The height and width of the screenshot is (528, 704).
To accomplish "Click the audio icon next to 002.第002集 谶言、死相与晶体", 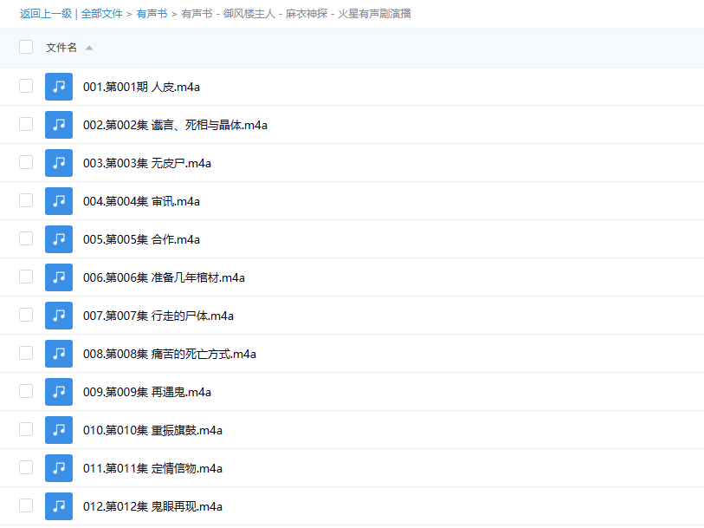I will [59, 125].
